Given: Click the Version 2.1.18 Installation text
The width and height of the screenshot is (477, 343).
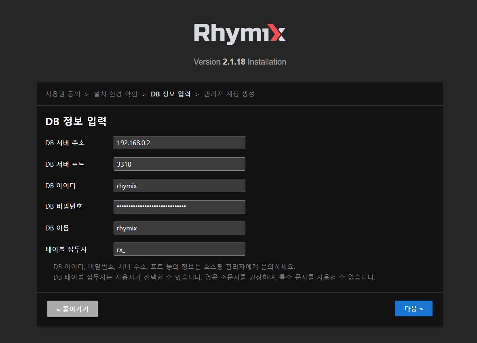Looking at the screenshot, I should coord(240,62).
